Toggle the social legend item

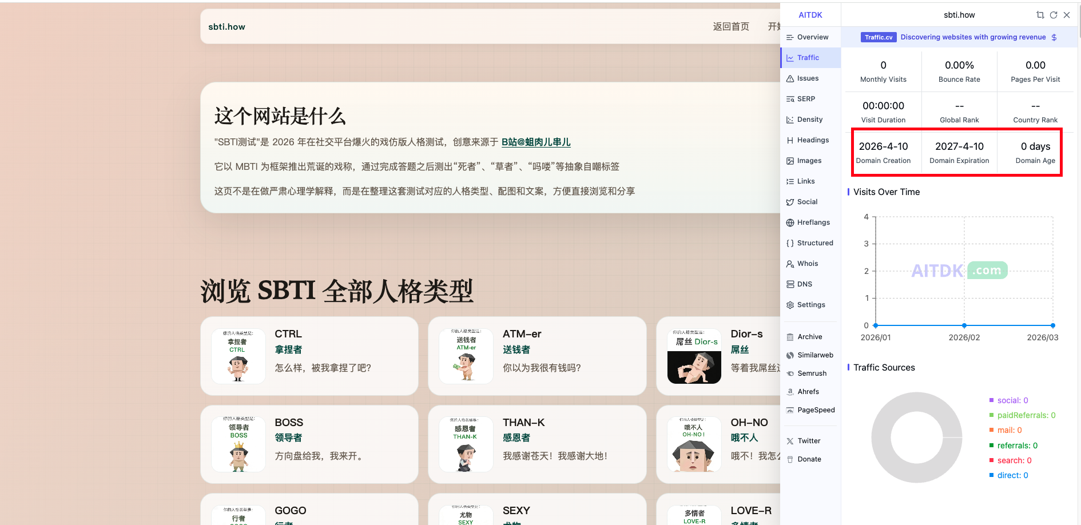pyautogui.click(x=1012, y=400)
